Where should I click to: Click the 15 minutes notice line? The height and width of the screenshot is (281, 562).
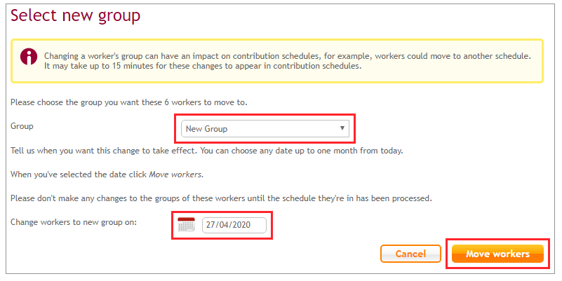pos(203,67)
